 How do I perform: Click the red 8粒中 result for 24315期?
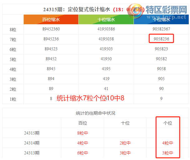click(82, 133)
